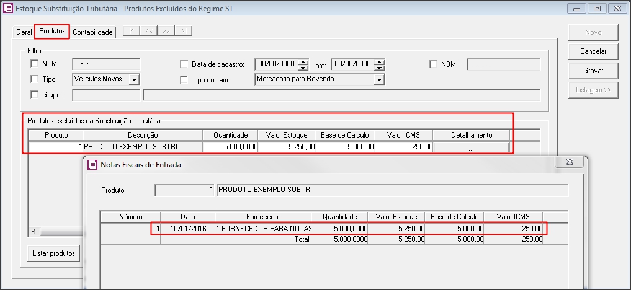Jump to last record navigation arrow
631x290 pixels.
[184, 30]
